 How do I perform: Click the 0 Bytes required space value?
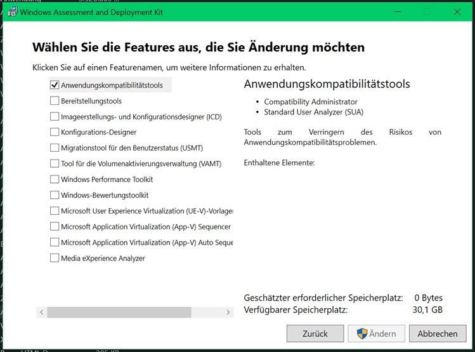pos(428,298)
